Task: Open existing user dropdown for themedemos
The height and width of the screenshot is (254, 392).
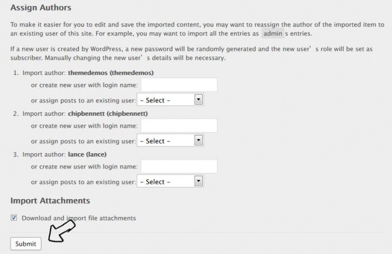Action: (170, 100)
